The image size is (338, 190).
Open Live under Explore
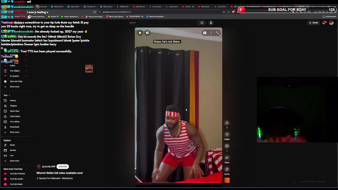[x=12, y=155]
